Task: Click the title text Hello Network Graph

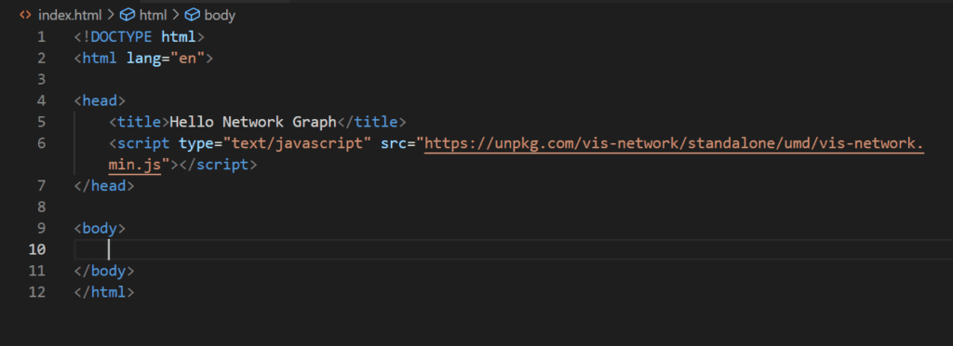Action: (x=253, y=122)
